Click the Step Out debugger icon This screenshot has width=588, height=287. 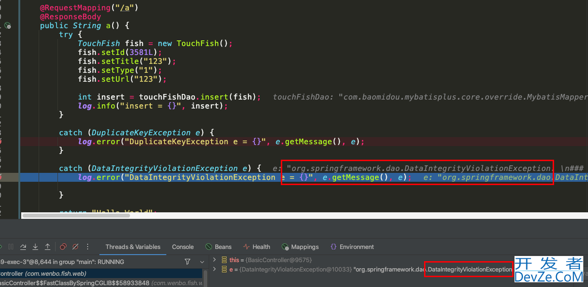pos(48,247)
